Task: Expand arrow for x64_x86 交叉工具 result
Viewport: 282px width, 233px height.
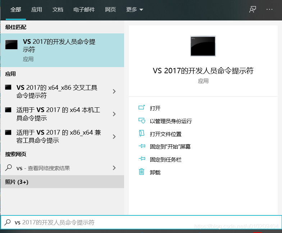Action: (114, 92)
